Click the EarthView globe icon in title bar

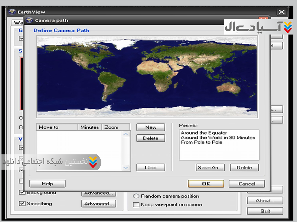(x=12, y=12)
